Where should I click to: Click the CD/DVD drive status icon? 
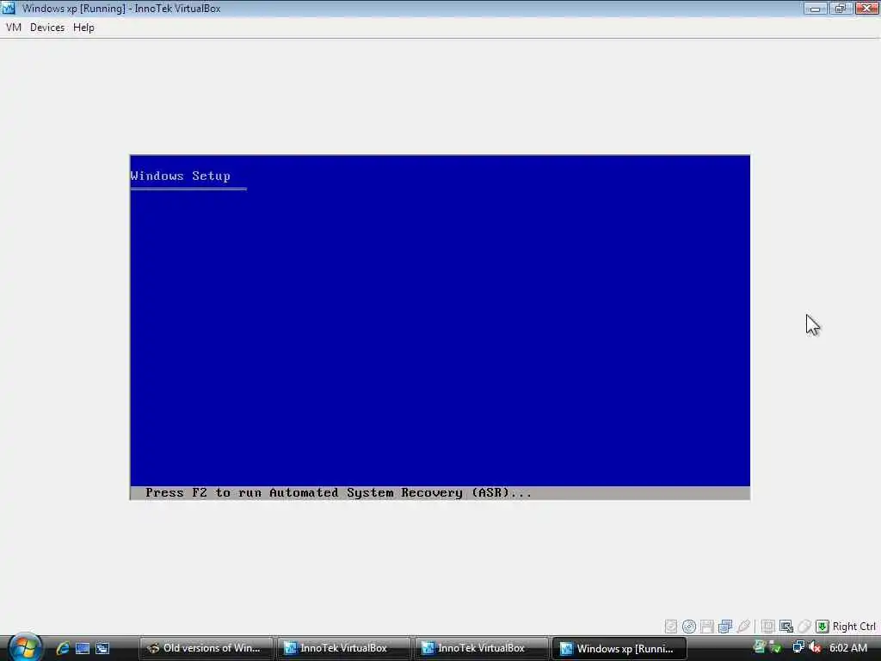tap(689, 627)
